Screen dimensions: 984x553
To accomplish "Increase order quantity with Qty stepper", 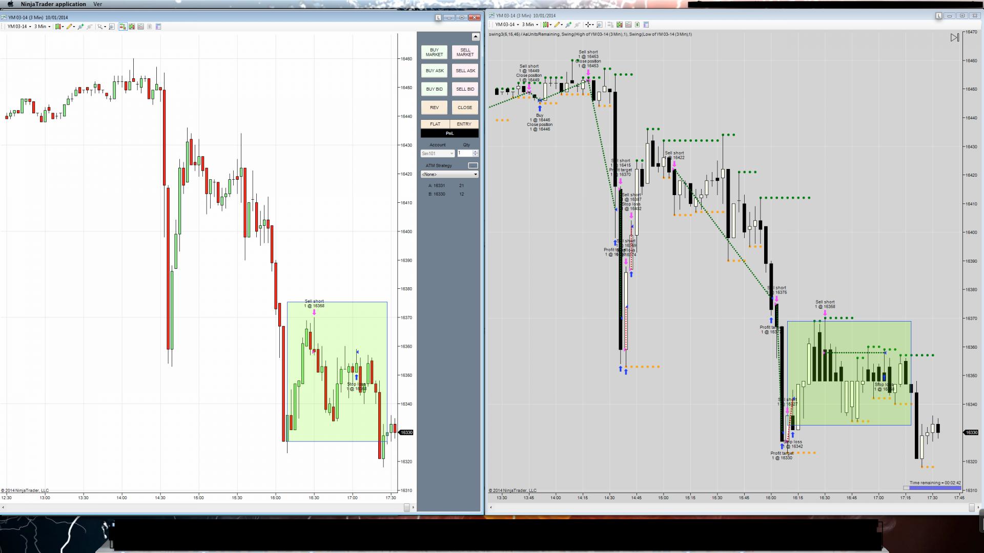I will pyautogui.click(x=476, y=152).
